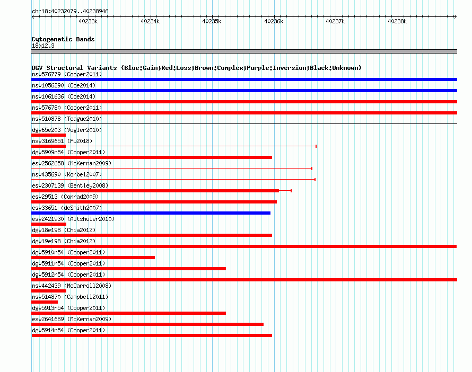Click the red bar under esv2641689
The width and height of the screenshot is (472, 372).
point(147,324)
